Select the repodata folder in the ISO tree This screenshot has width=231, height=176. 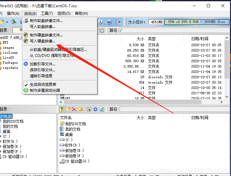click(10, 68)
